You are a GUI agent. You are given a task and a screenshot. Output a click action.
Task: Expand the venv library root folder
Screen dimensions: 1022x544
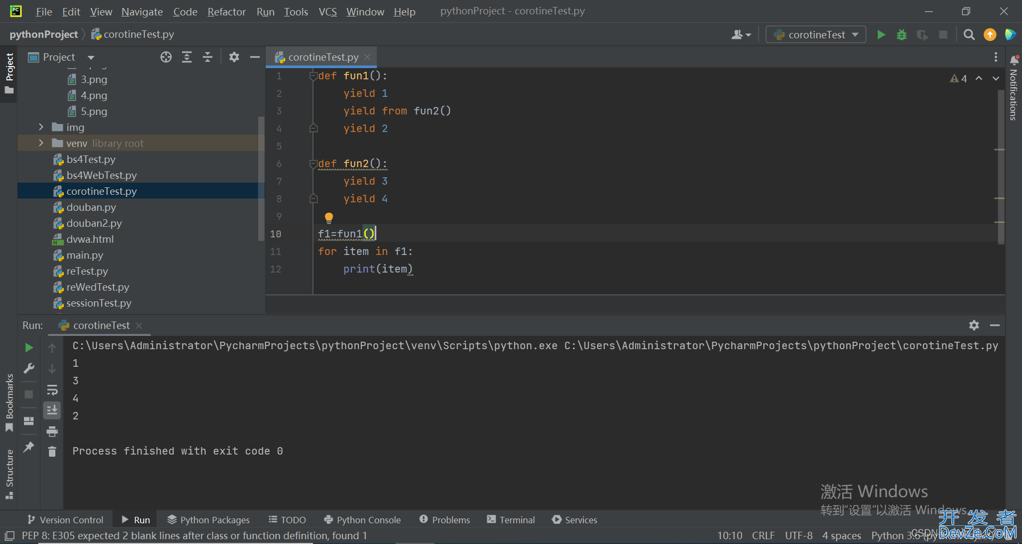tap(41, 143)
